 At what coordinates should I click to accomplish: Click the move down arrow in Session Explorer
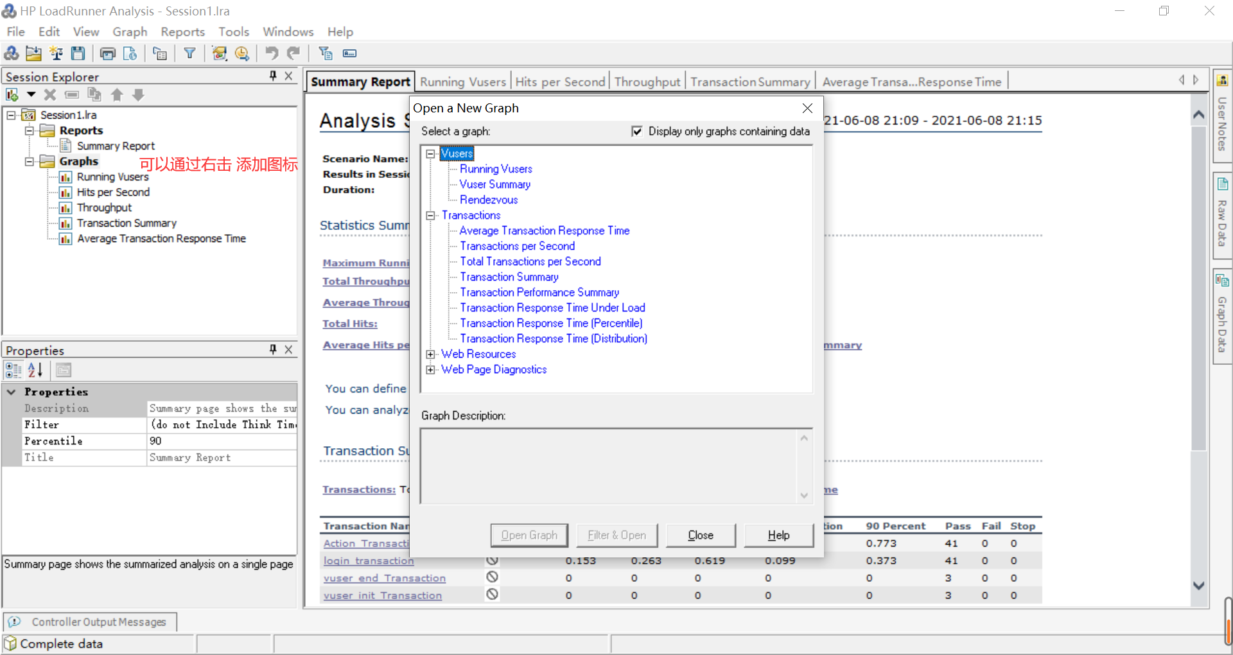[x=138, y=95]
